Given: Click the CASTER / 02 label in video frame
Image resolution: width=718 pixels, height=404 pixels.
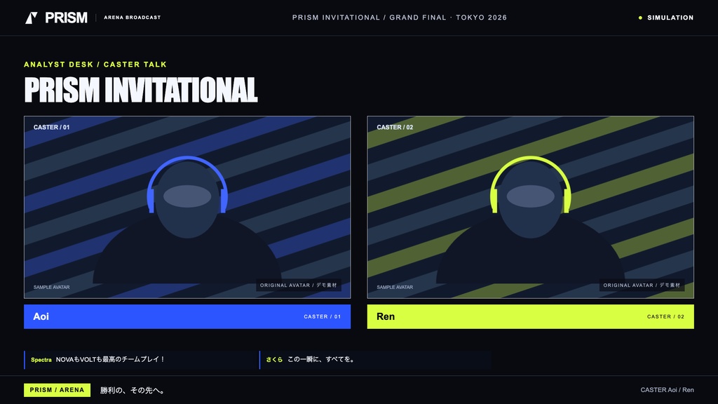Looking at the screenshot, I should (x=395, y=128).
